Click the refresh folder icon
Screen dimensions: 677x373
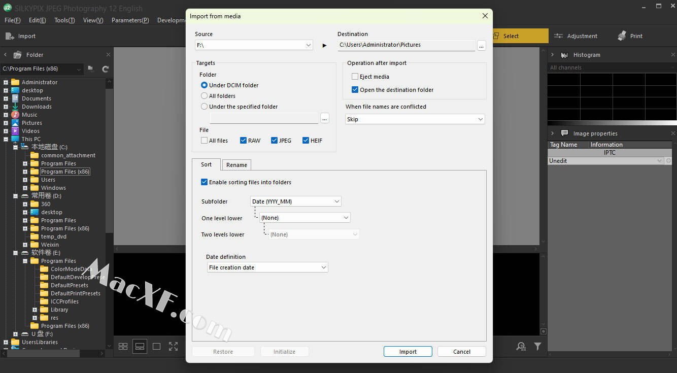pos(106,69)
